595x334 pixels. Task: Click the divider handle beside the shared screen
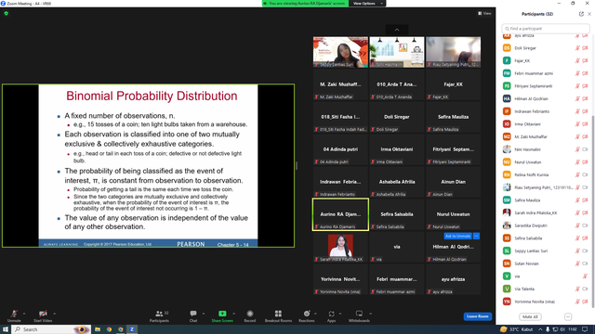point(297,165)
